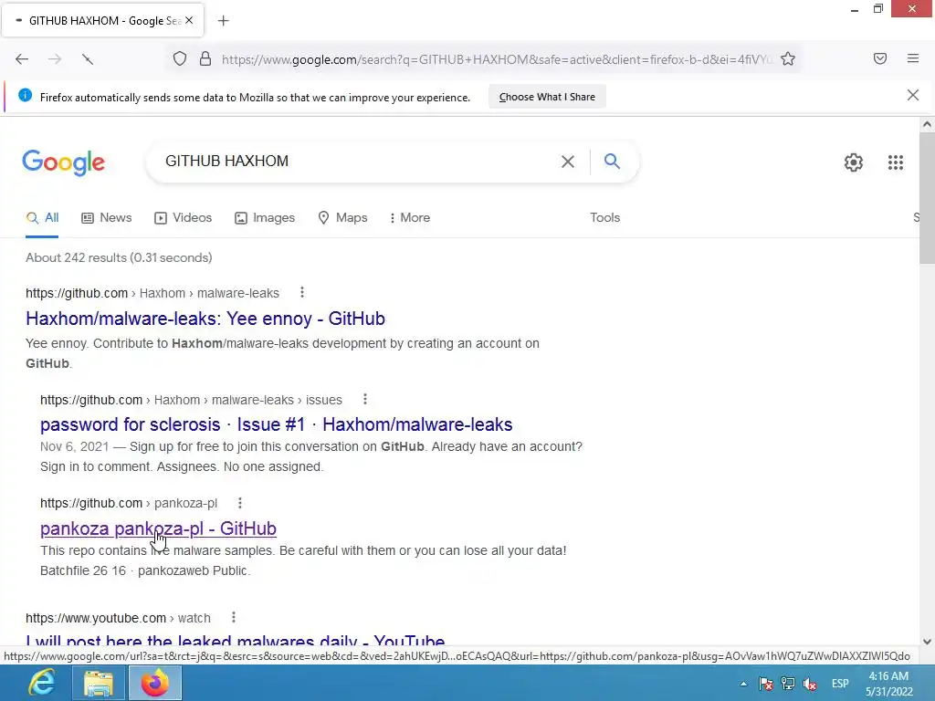Switch to the Videos results tab
The width and height of the screenshot is (935, 701).
point(183,217)
